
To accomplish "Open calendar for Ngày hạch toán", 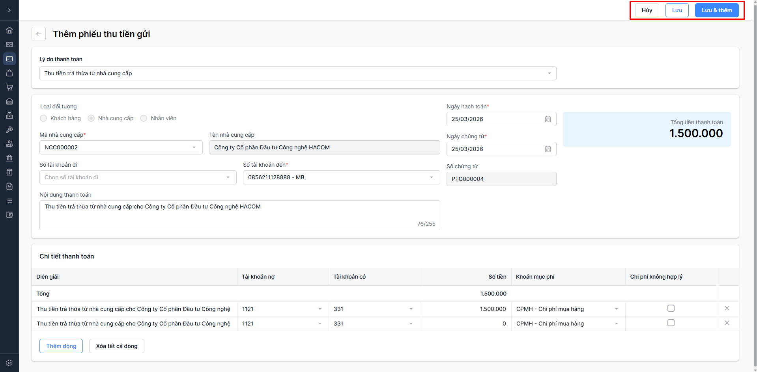I will [x=548, y=119].
